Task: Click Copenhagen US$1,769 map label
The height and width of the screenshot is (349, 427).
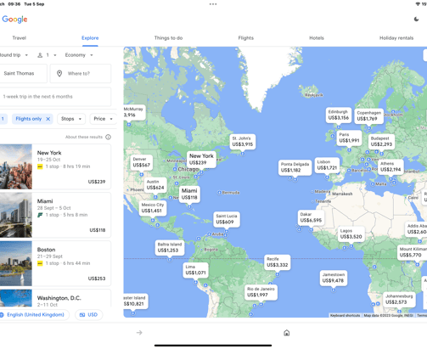Action: (368, 115)
